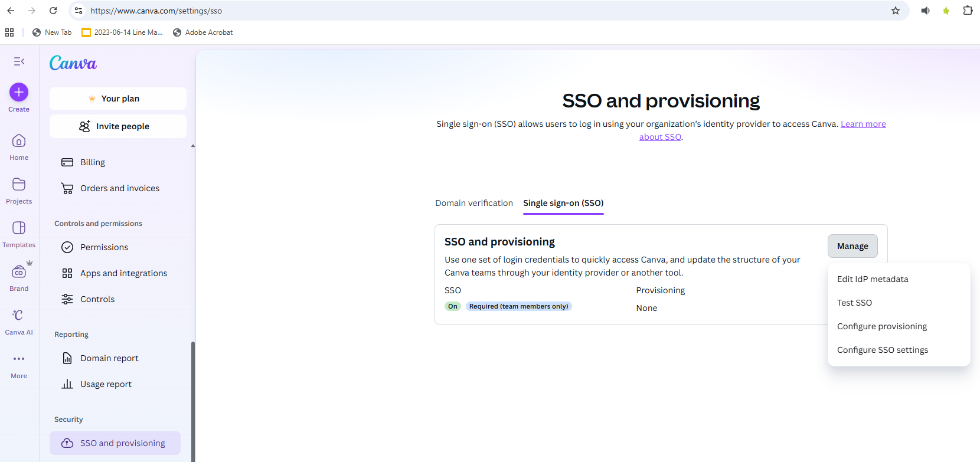Click the green On status badge
The image size is (980, 462).
click(453, 306)
